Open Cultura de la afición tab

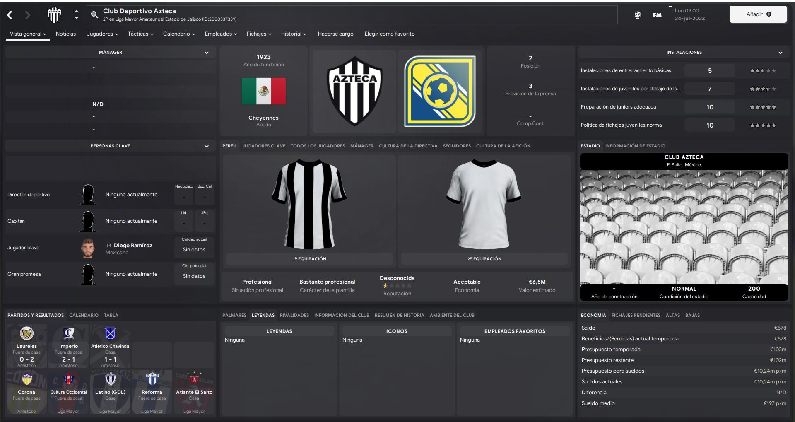point(503,146)
